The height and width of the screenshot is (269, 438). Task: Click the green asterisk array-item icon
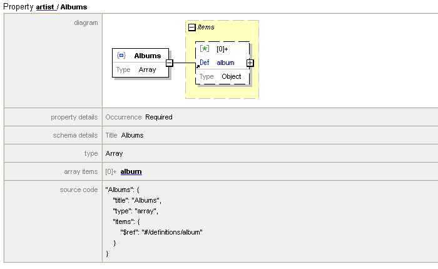204,48
